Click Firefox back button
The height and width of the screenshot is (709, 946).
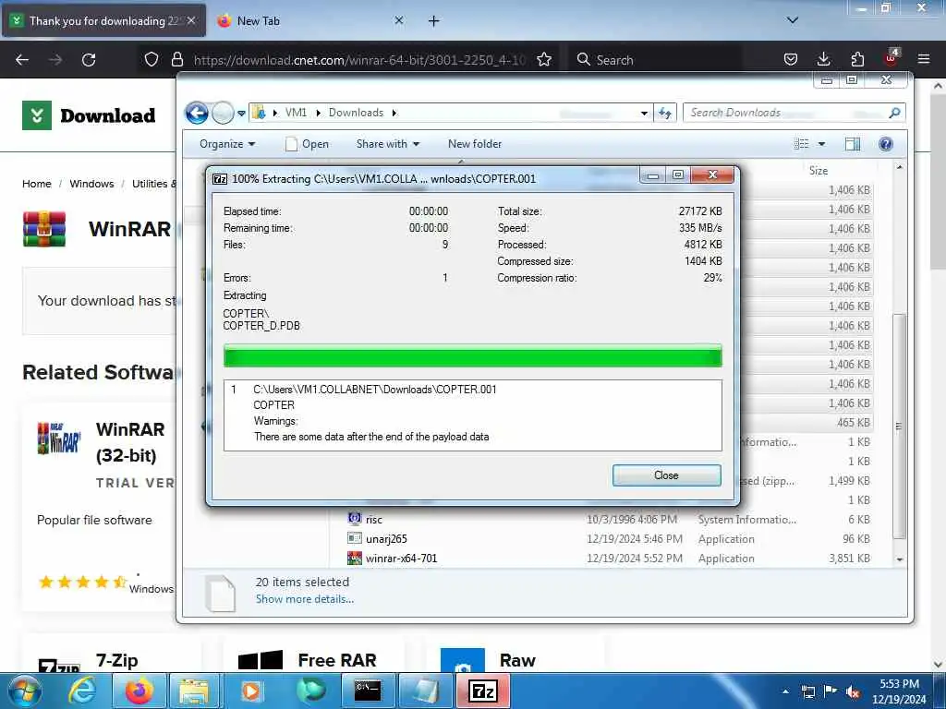tap(22, 60)
